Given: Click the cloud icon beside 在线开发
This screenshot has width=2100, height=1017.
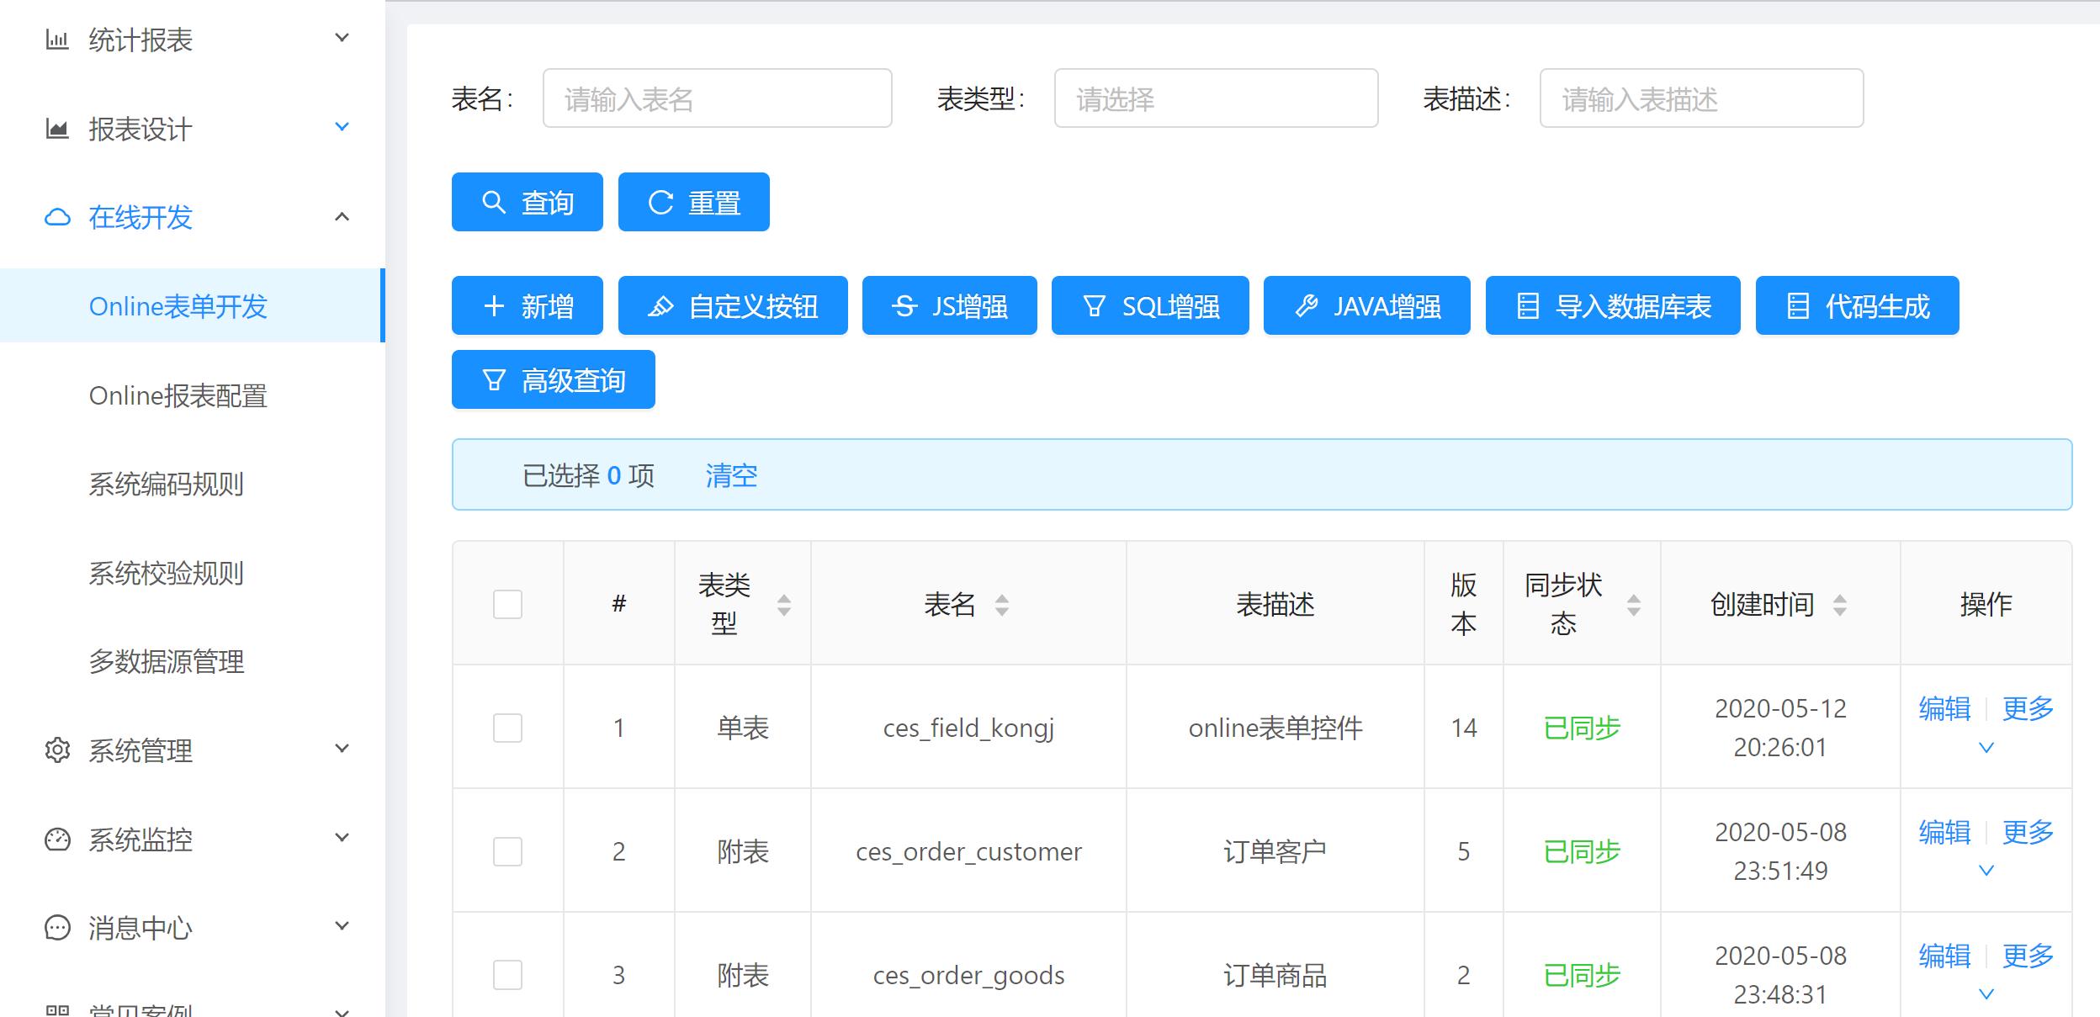Looking at the screenshot, I should coord(56,218).
